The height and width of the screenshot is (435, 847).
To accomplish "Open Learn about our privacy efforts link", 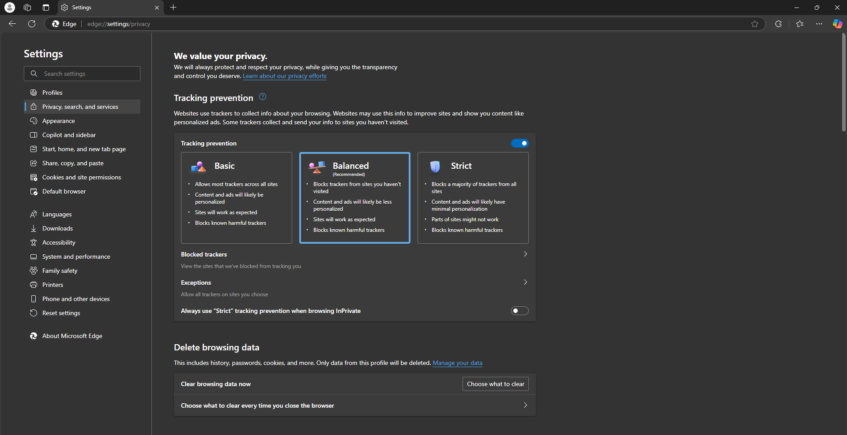I will point(285,76).
